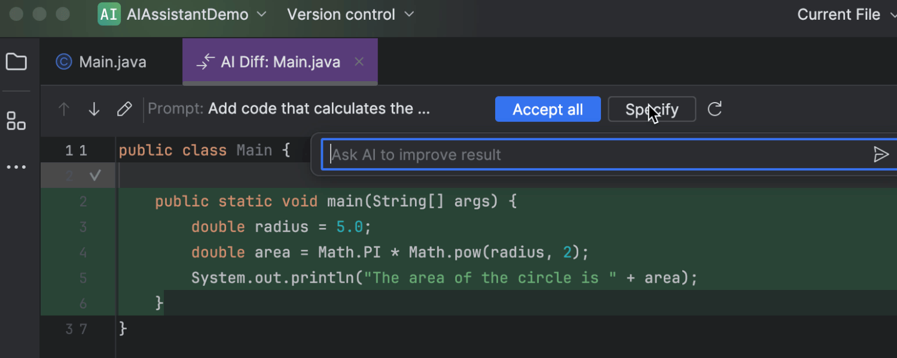Viewport: 897px width, 358px height.
Task: Click the Specify button
Action: [x=652, y=109]
